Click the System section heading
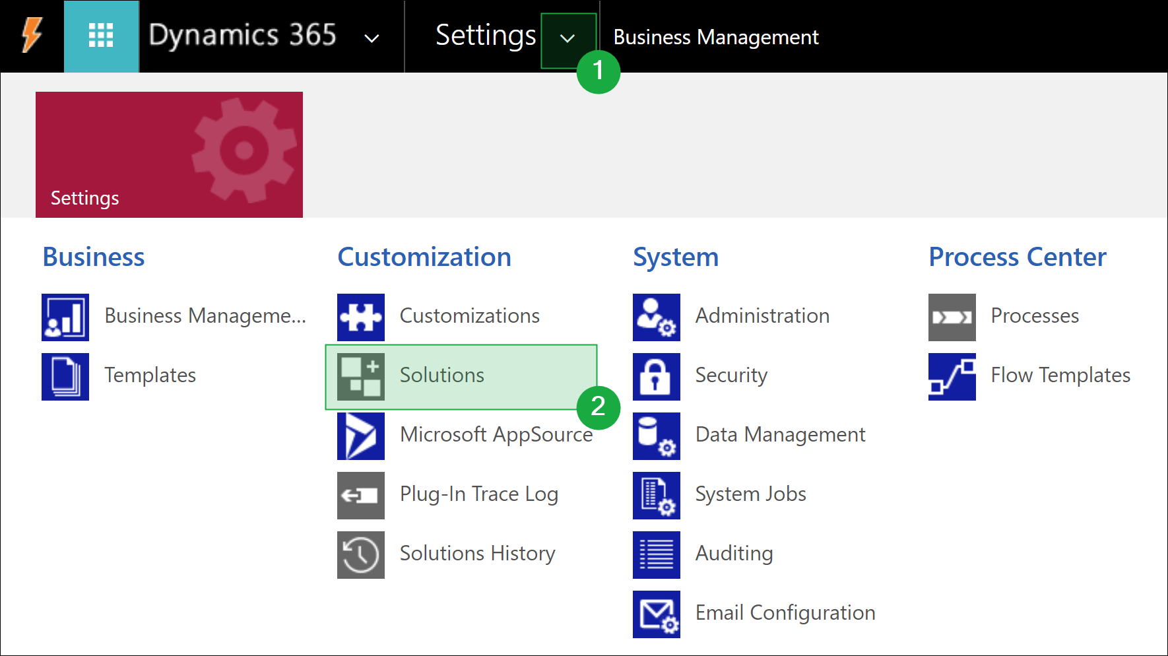The width and height of the screenshot is (1168, 656). point(676,258)
